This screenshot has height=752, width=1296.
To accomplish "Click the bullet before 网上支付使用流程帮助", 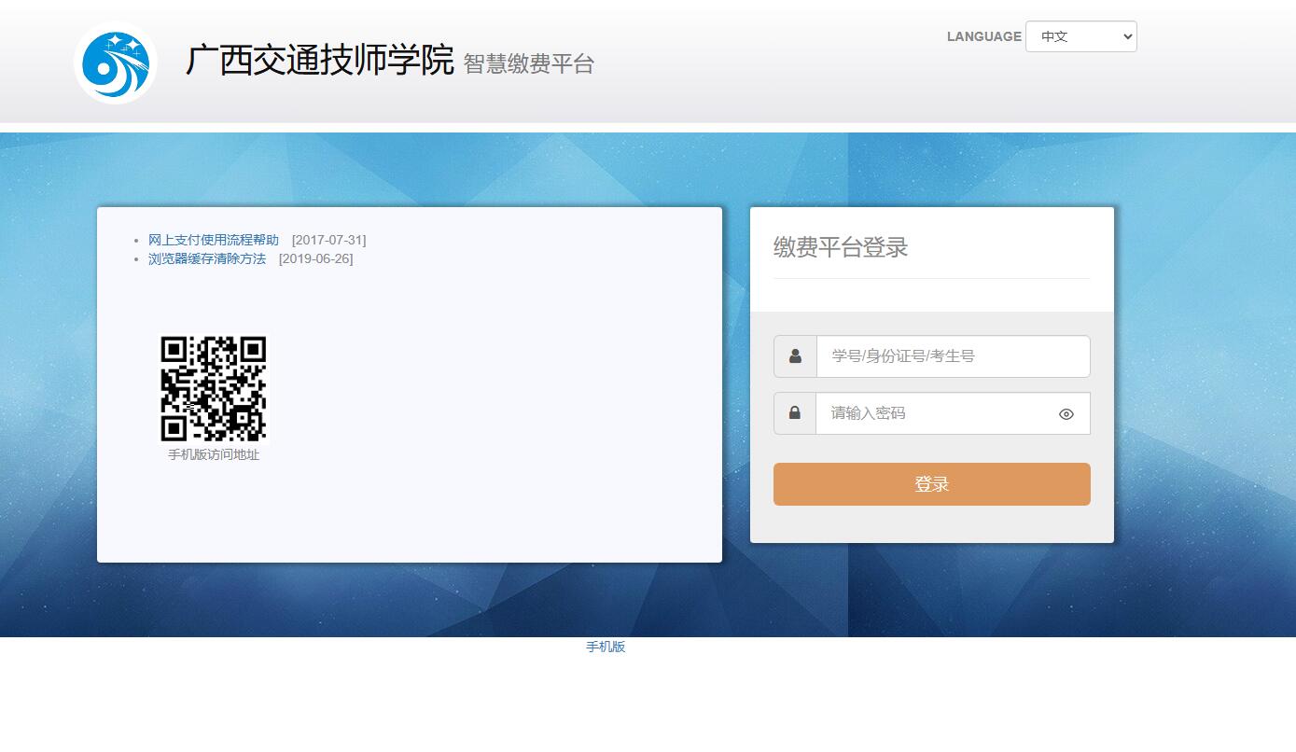I will pyautogui.click(x=136, y=242).
